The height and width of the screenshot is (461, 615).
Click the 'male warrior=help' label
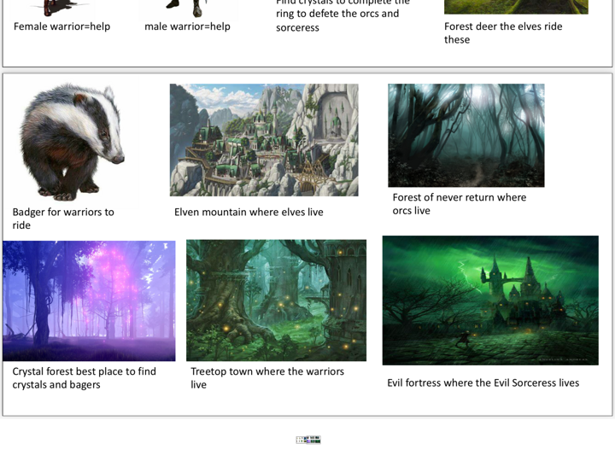187,26
